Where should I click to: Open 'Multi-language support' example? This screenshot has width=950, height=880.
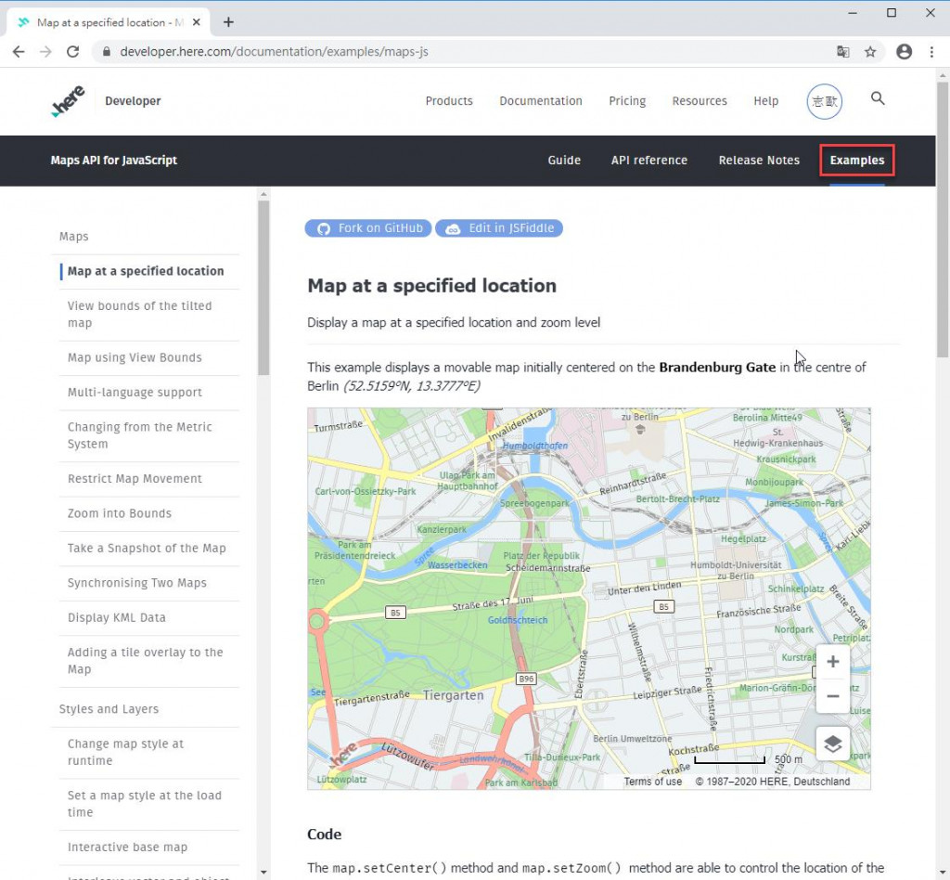click(x=135, y=392)
